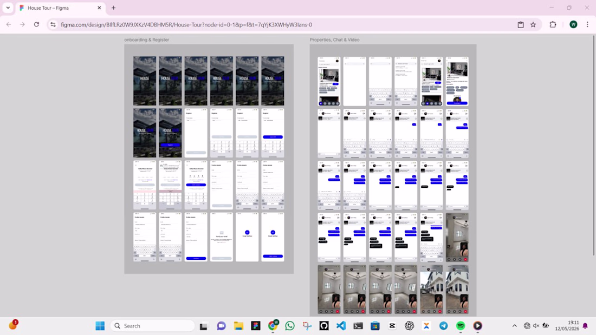
Task: Switch to Chrome in the taskbar
Action: coord(273,326)
